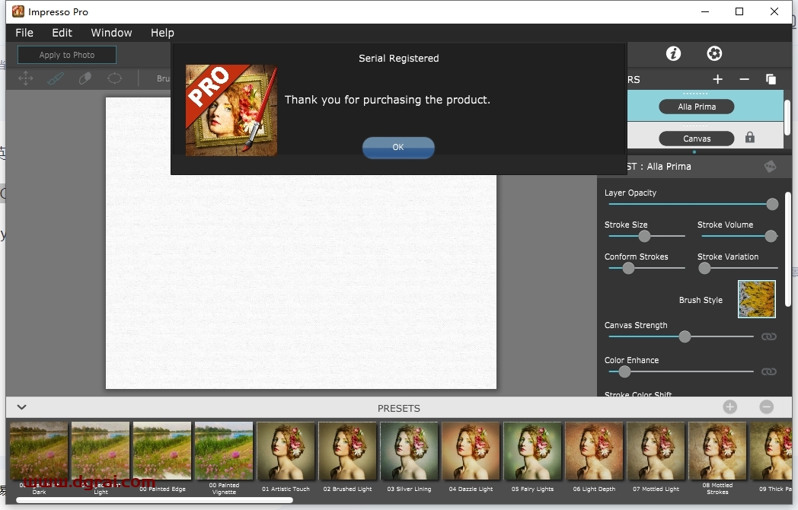Screen dimensions: 798x510
Task: Select the elliptical mask tool
Action: click(114, 78)
